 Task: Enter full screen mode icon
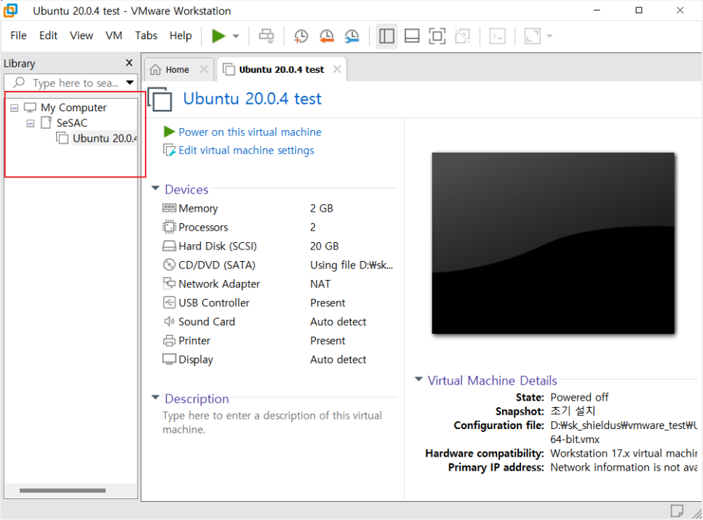437,36
